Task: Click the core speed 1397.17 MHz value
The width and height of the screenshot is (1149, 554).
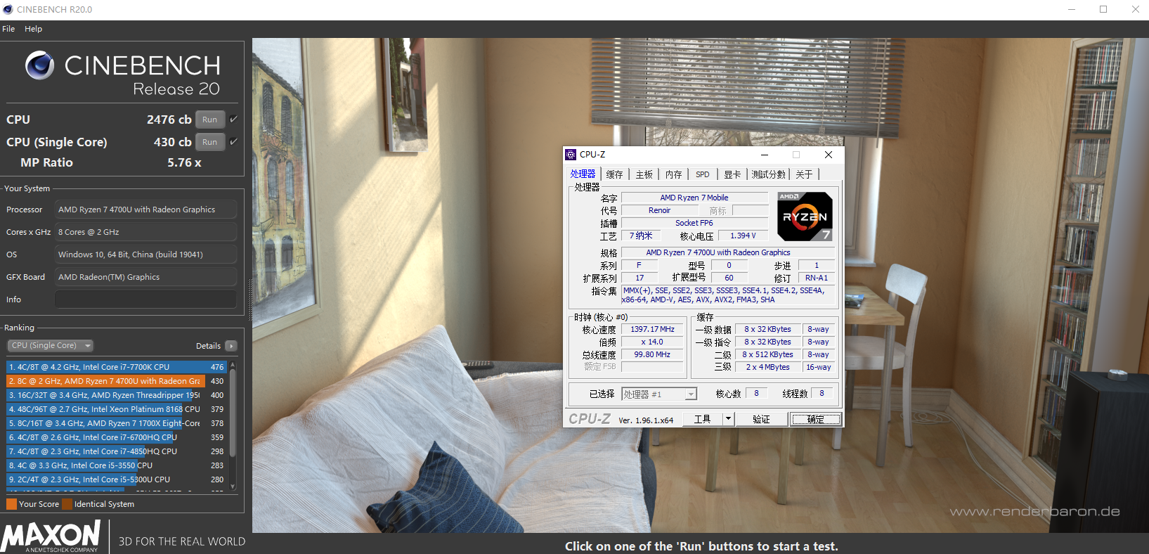Action: (x=652, y=329)
